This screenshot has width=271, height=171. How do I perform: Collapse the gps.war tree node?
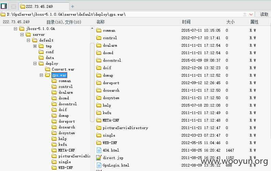coord(41,75)
